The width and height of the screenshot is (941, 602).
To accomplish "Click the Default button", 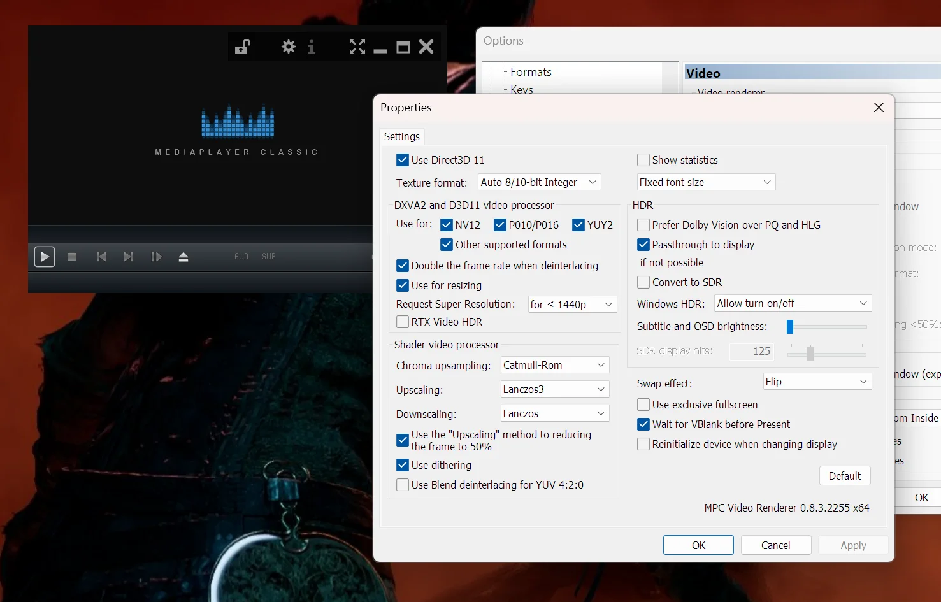I will point(845,476).
